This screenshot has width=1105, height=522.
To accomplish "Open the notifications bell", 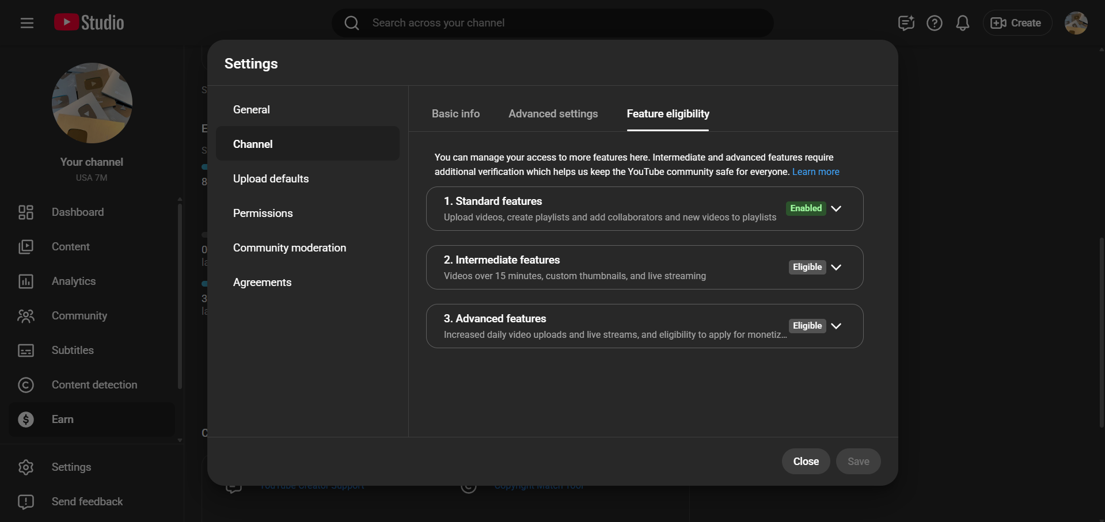I will click(x=962, y=23).
